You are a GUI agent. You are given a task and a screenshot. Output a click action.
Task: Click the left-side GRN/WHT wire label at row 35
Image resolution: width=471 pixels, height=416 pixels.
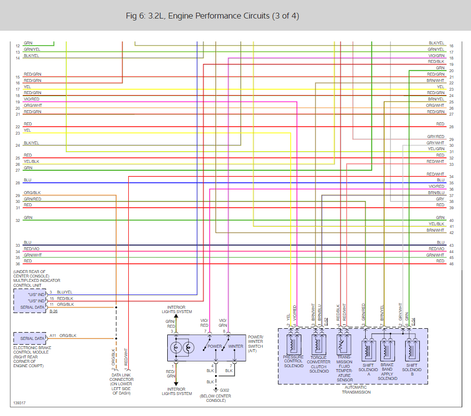point(33,255)
